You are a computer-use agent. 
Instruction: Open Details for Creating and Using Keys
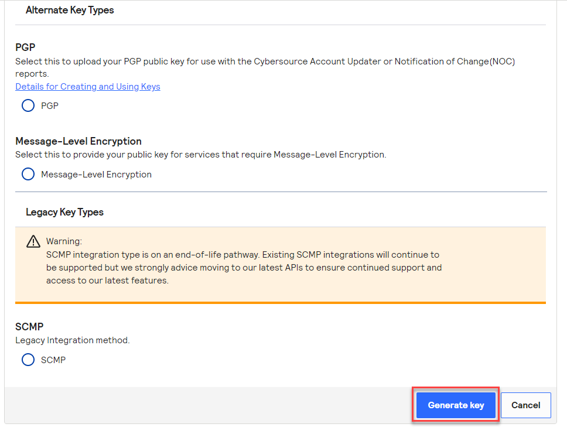(x=87, y=86)
